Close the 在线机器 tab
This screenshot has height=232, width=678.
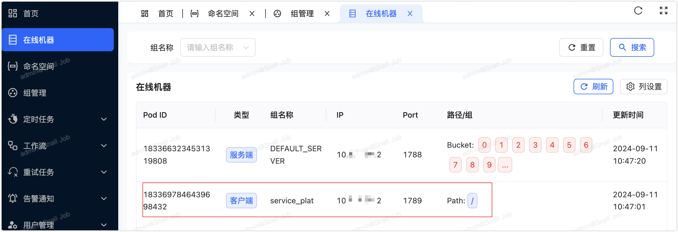coord(410,14)
